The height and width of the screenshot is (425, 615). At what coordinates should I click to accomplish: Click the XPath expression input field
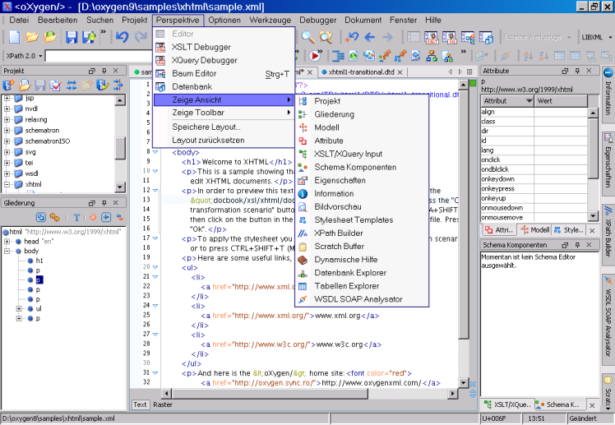[x=99, y=56]
